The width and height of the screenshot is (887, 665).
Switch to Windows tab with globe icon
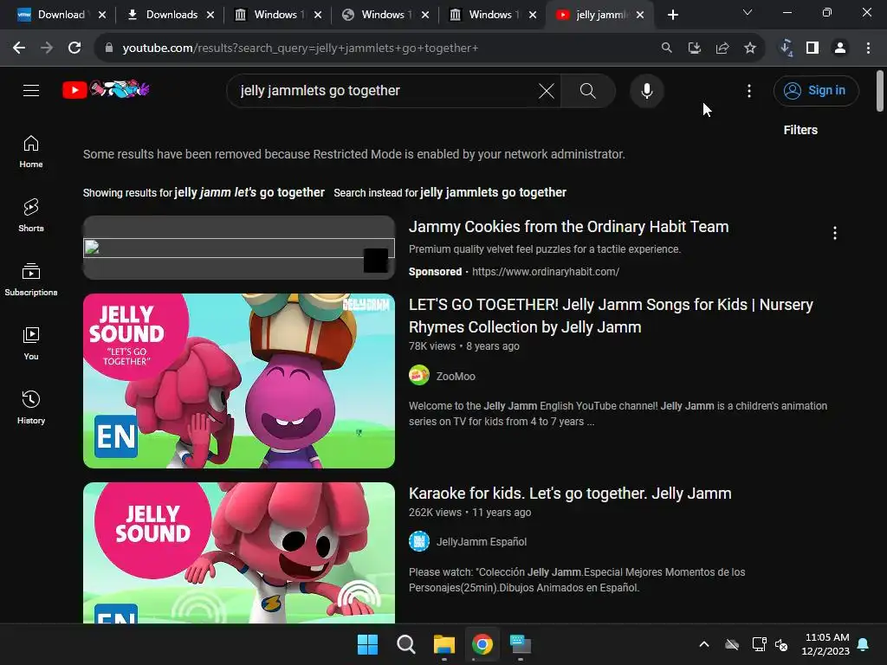[x=384, y=15]
